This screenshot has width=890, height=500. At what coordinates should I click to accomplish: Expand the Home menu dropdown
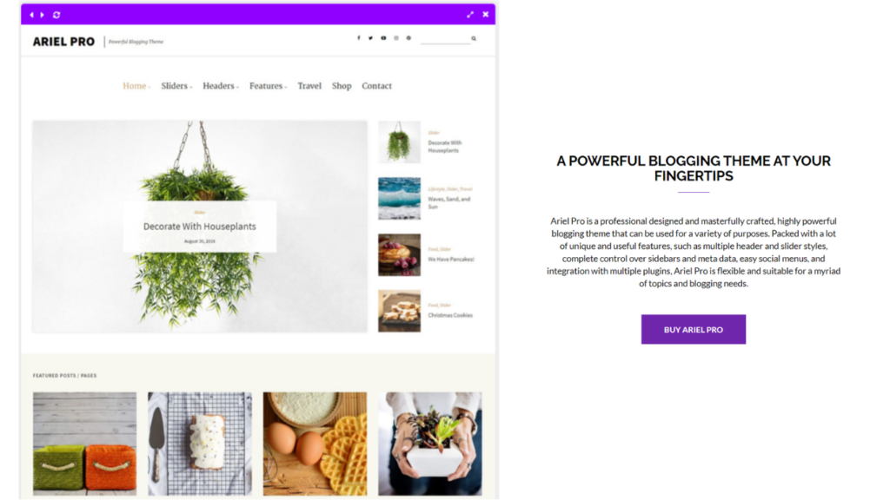click(136, 86)
